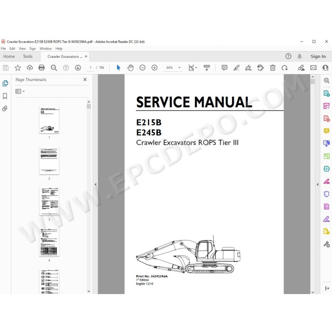Open the fit page options tool
The width and height of the screenshot is (332, 332).
pos(192,68)
